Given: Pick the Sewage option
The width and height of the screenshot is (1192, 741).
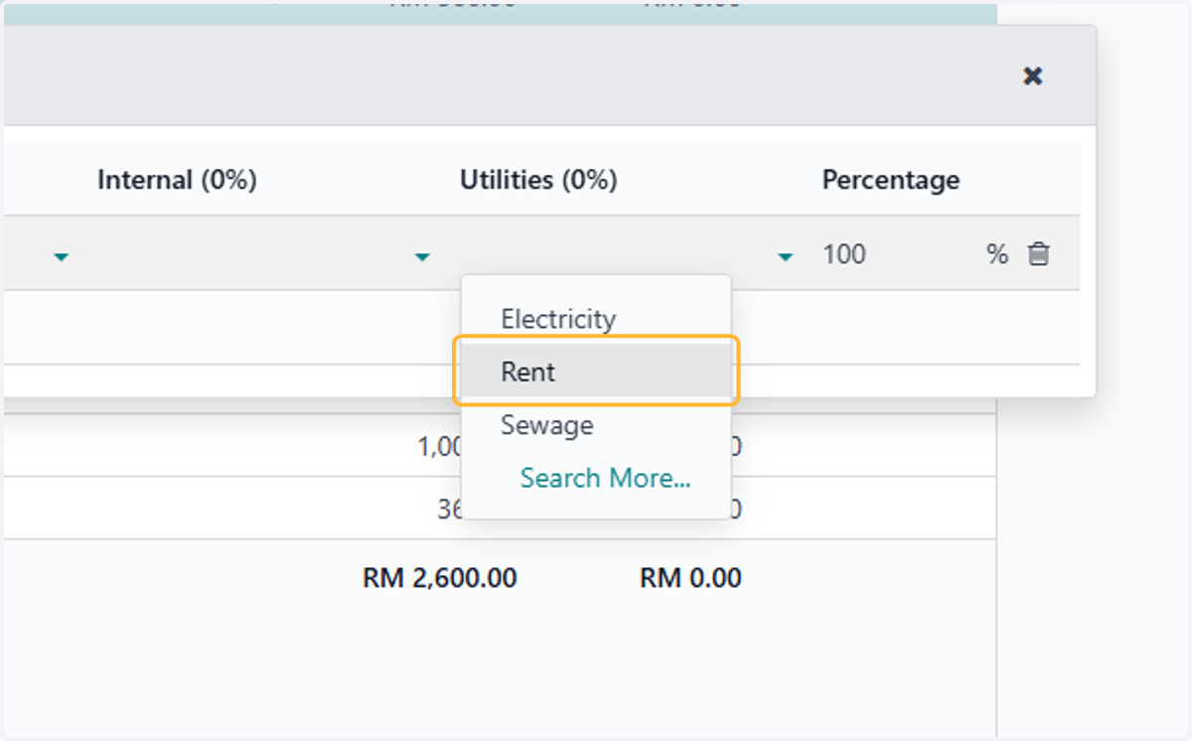Looking at the screenshot, I should click(596, 425).
